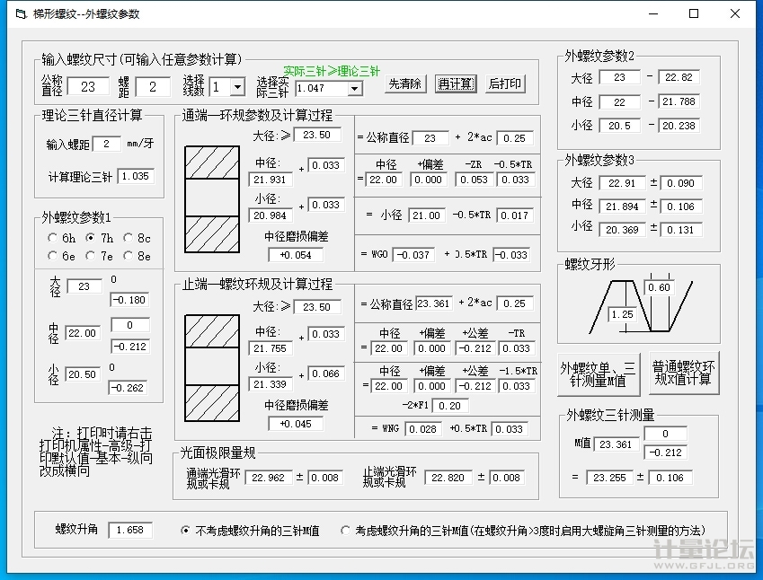
Task: Open 外螺纹单、三针测量M值 calculator
Action: tap(599, 373)
